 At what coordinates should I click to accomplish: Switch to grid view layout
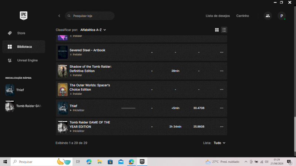click(217, 30)
